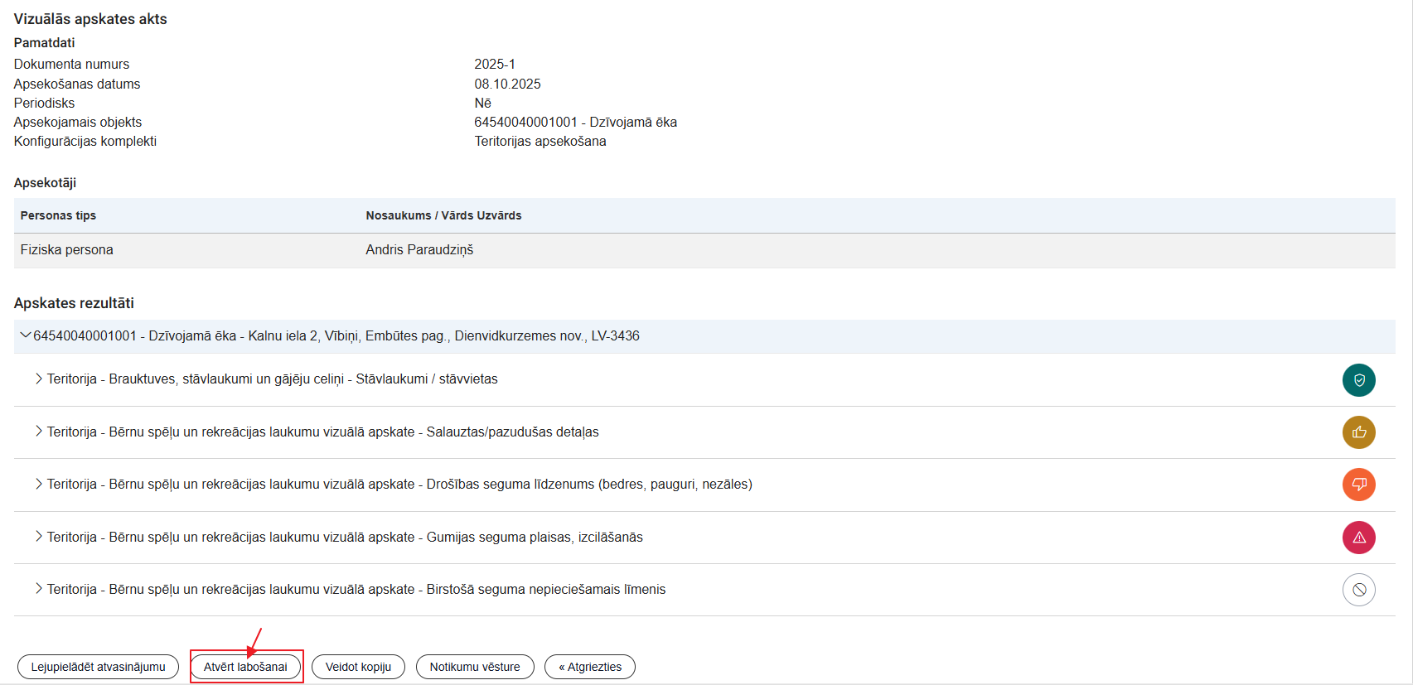The width and height of the screenshot is (1413, 685).
Task: Expand the Stāvlaukumi / stāvvietas row
Action: [x=39, y=379]
